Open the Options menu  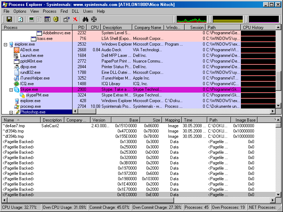pos(20,11)
